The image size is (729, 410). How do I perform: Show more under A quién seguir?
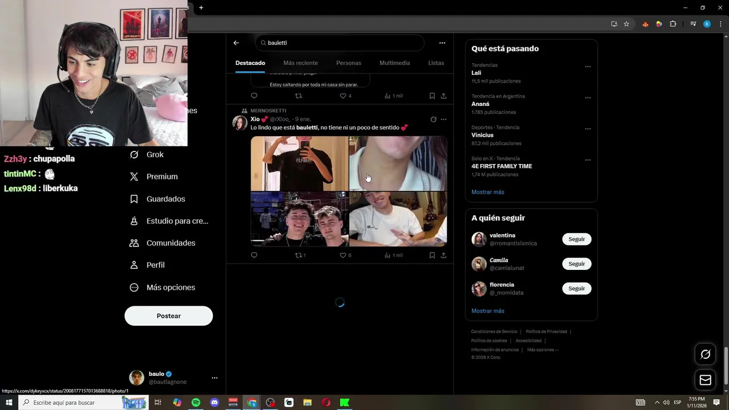tap(488, 311)
